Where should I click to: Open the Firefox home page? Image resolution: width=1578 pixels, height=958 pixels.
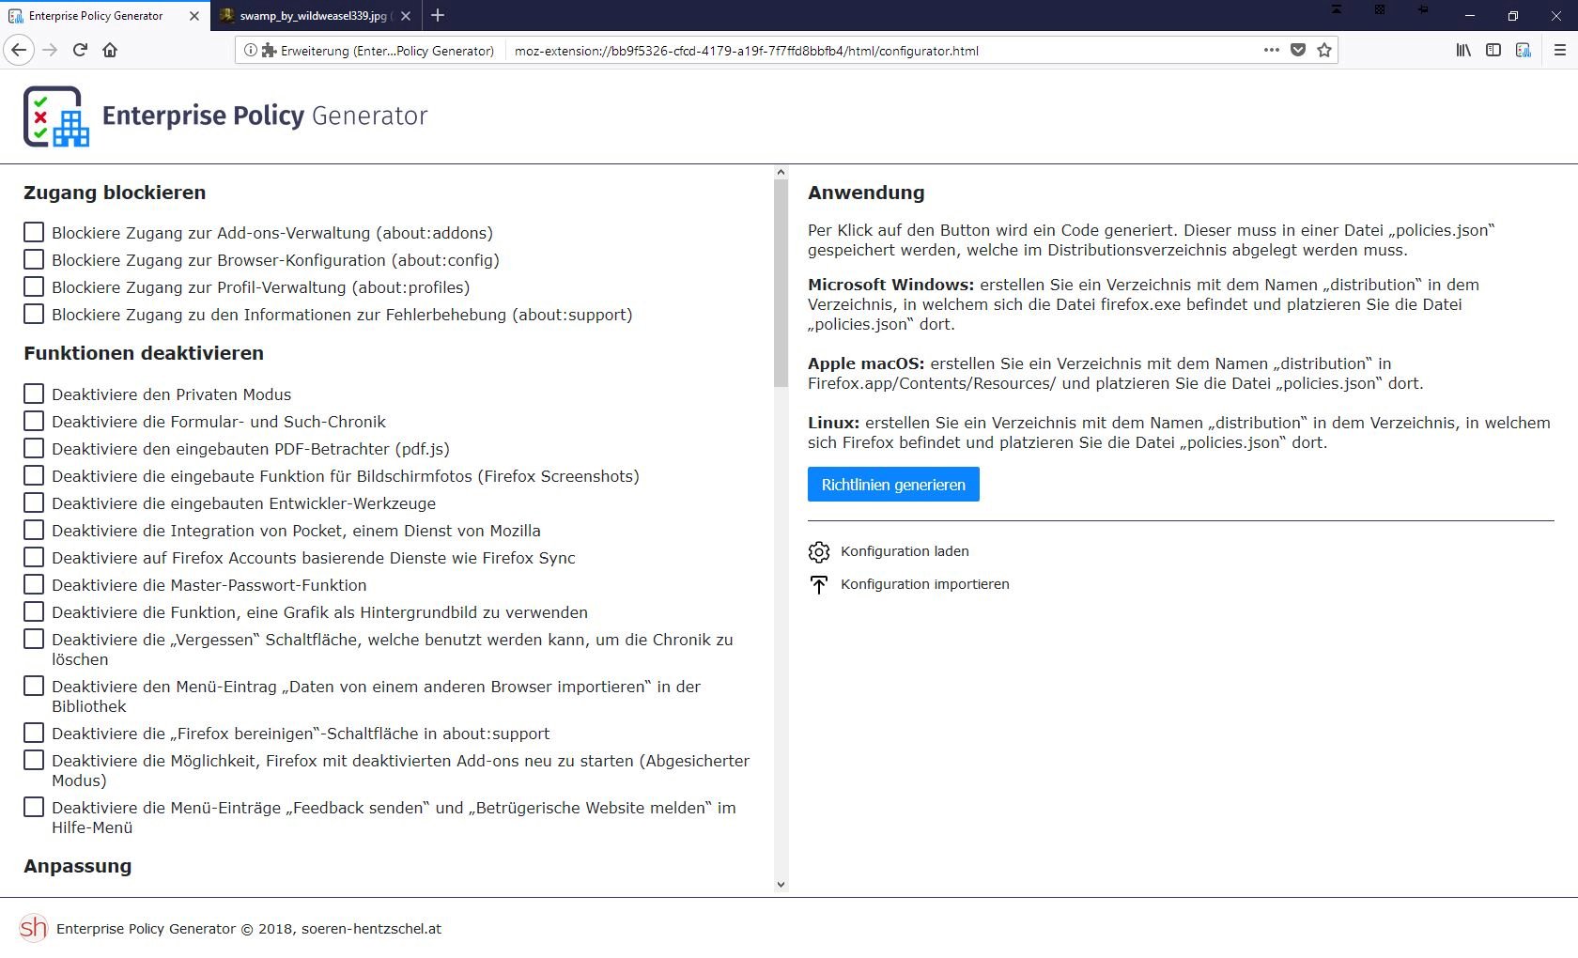pos(110,50)
